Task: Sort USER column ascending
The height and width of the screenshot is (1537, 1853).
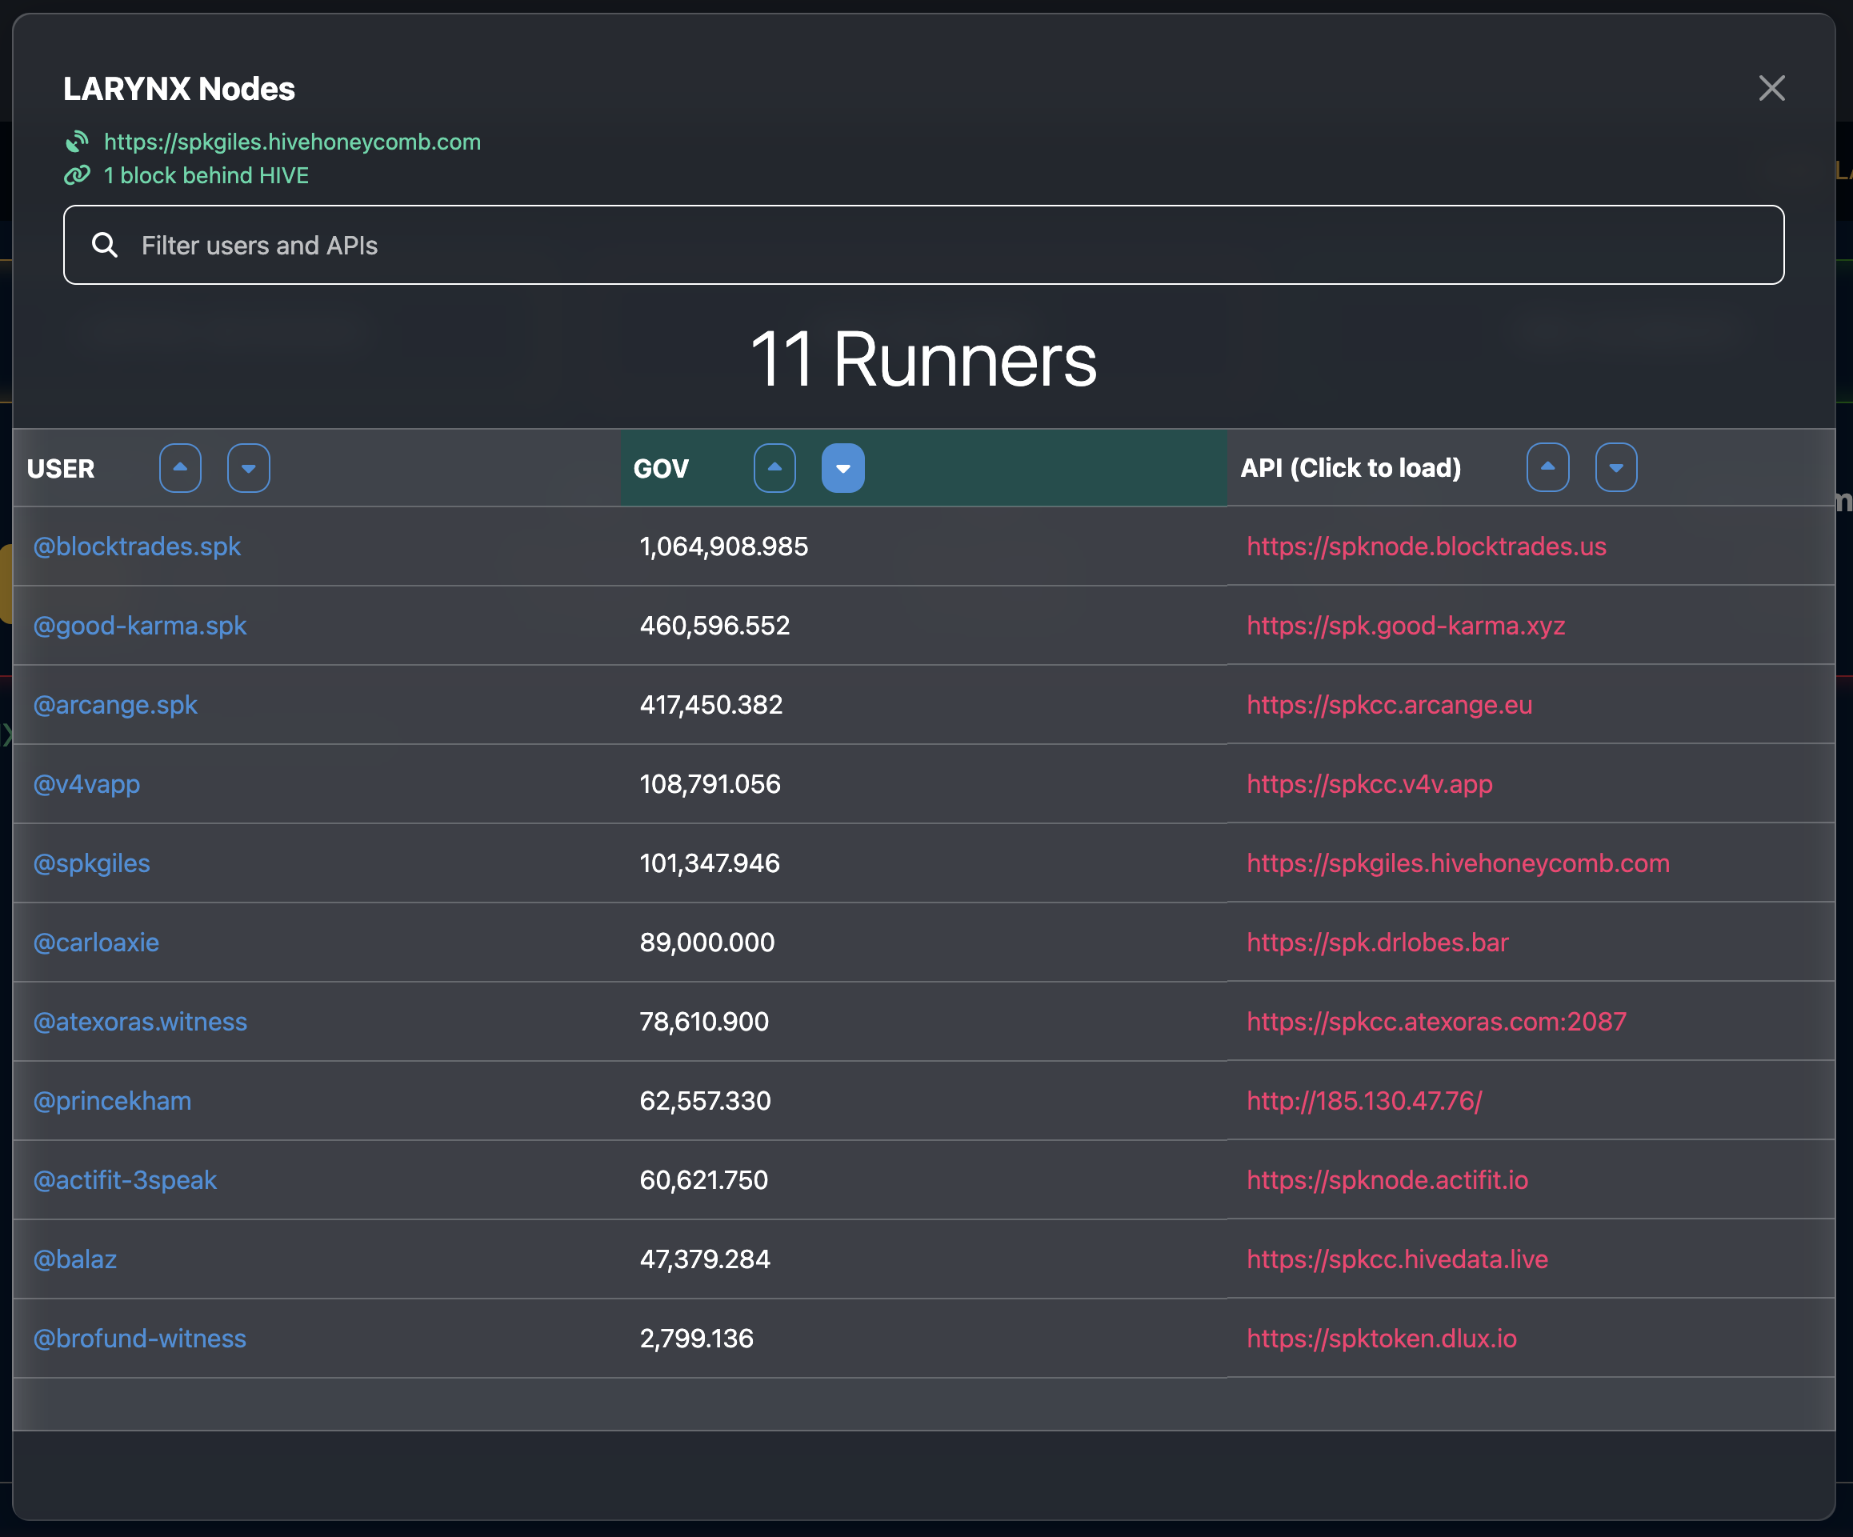Action: 180,467
